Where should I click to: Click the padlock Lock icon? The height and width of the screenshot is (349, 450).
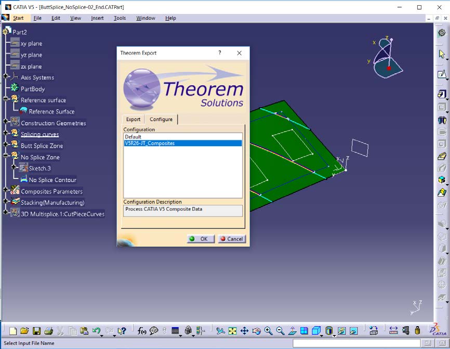(188, 330)
